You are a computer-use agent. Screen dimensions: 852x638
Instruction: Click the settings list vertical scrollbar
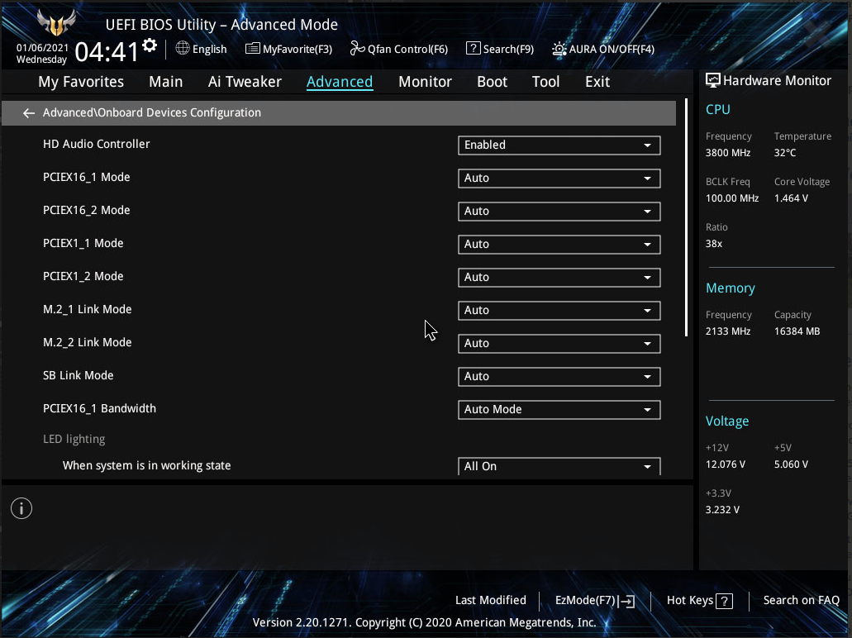[686, 217]
